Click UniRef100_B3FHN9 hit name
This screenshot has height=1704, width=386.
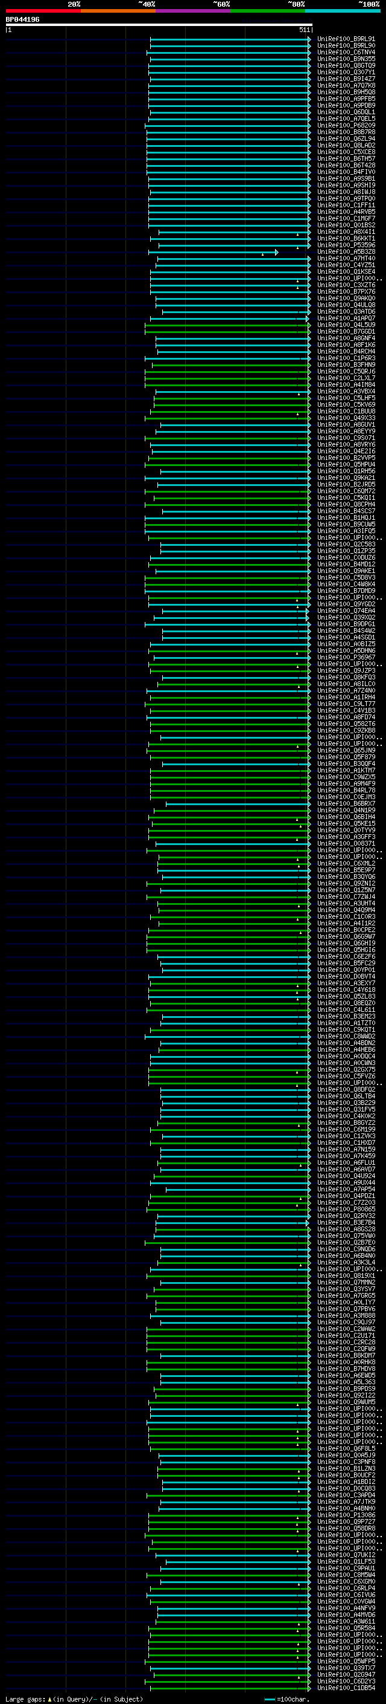[x=346, y=364]
